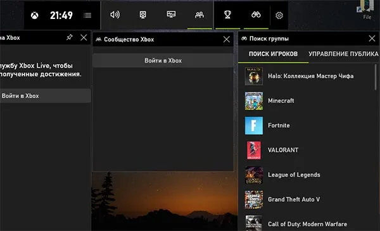The width and height of the screenshot is (380, 231).
Task: Toggle the Xbox Social people icon
Action: point(199,15)
